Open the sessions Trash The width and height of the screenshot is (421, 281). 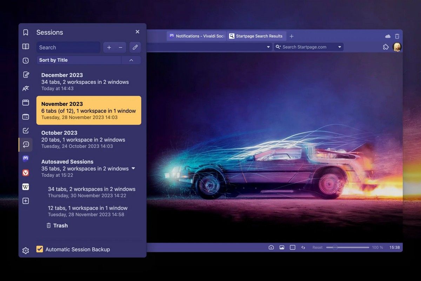point(57,226)
